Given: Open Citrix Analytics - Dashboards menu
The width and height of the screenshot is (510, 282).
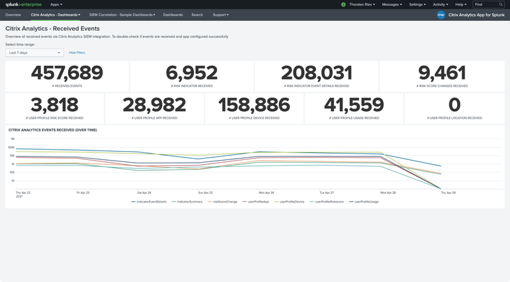Looking at the screenshot, I should click(x=55, y=15).
